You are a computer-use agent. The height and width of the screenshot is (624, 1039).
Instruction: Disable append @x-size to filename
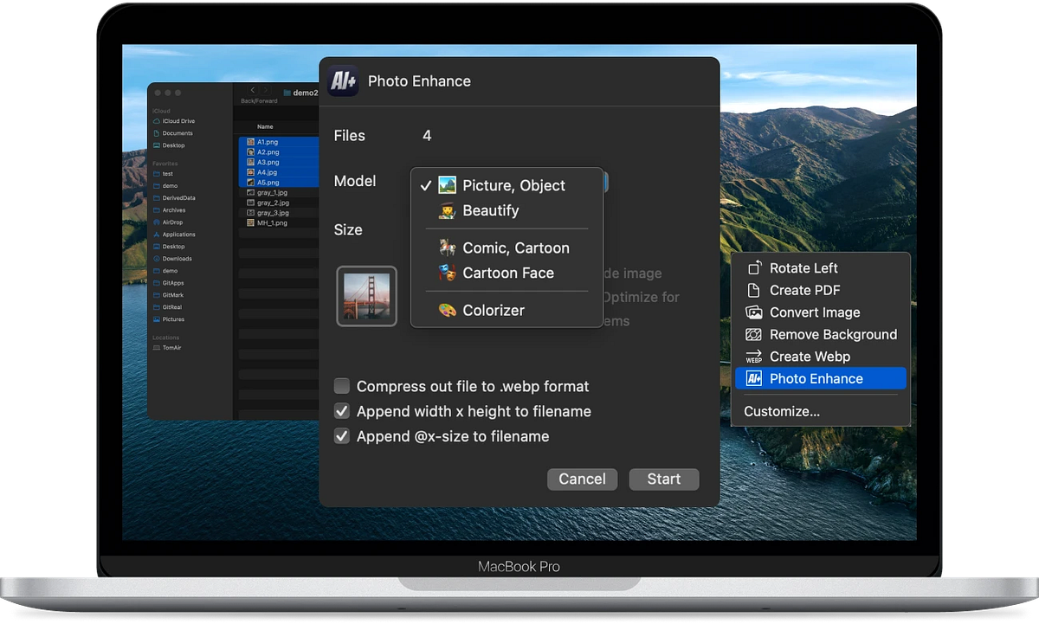tap(341, 436)
